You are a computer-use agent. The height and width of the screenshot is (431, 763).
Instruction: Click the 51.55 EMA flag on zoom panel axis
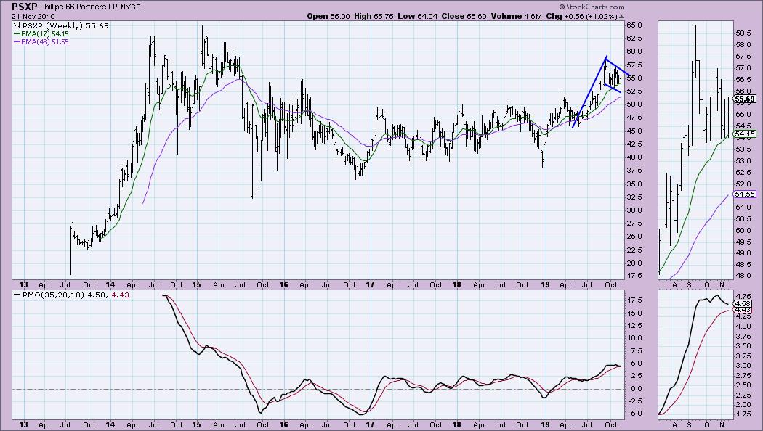pyautogui.click(x=745, y=194)
